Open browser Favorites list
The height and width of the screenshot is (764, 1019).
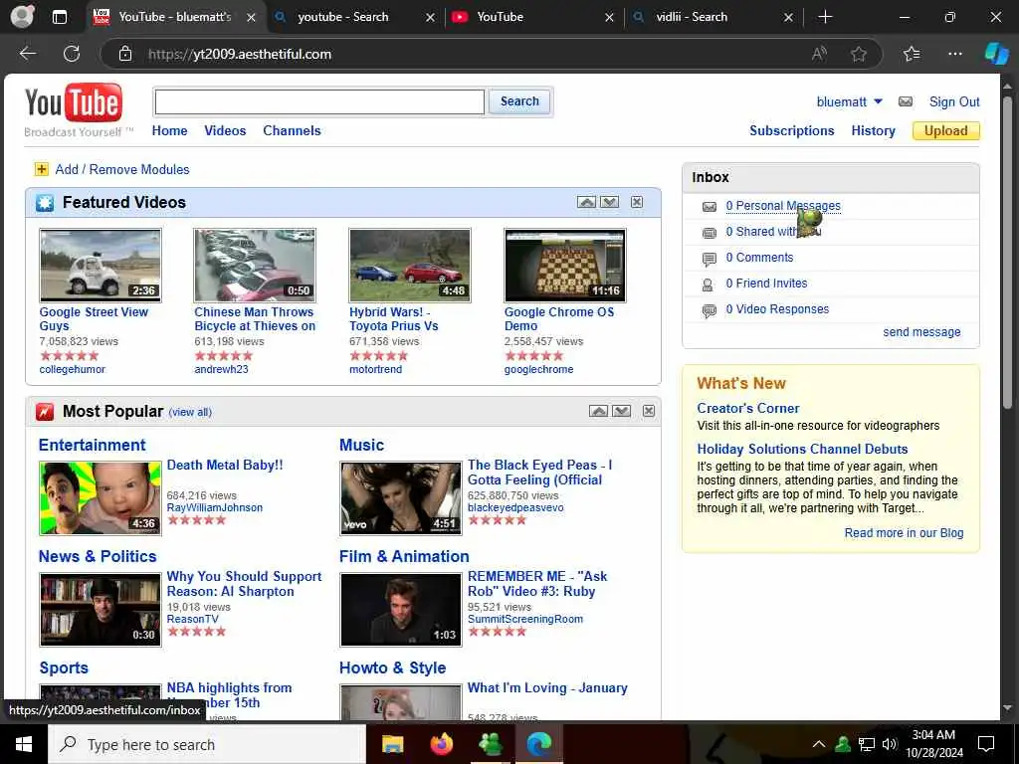click(912, 54)
